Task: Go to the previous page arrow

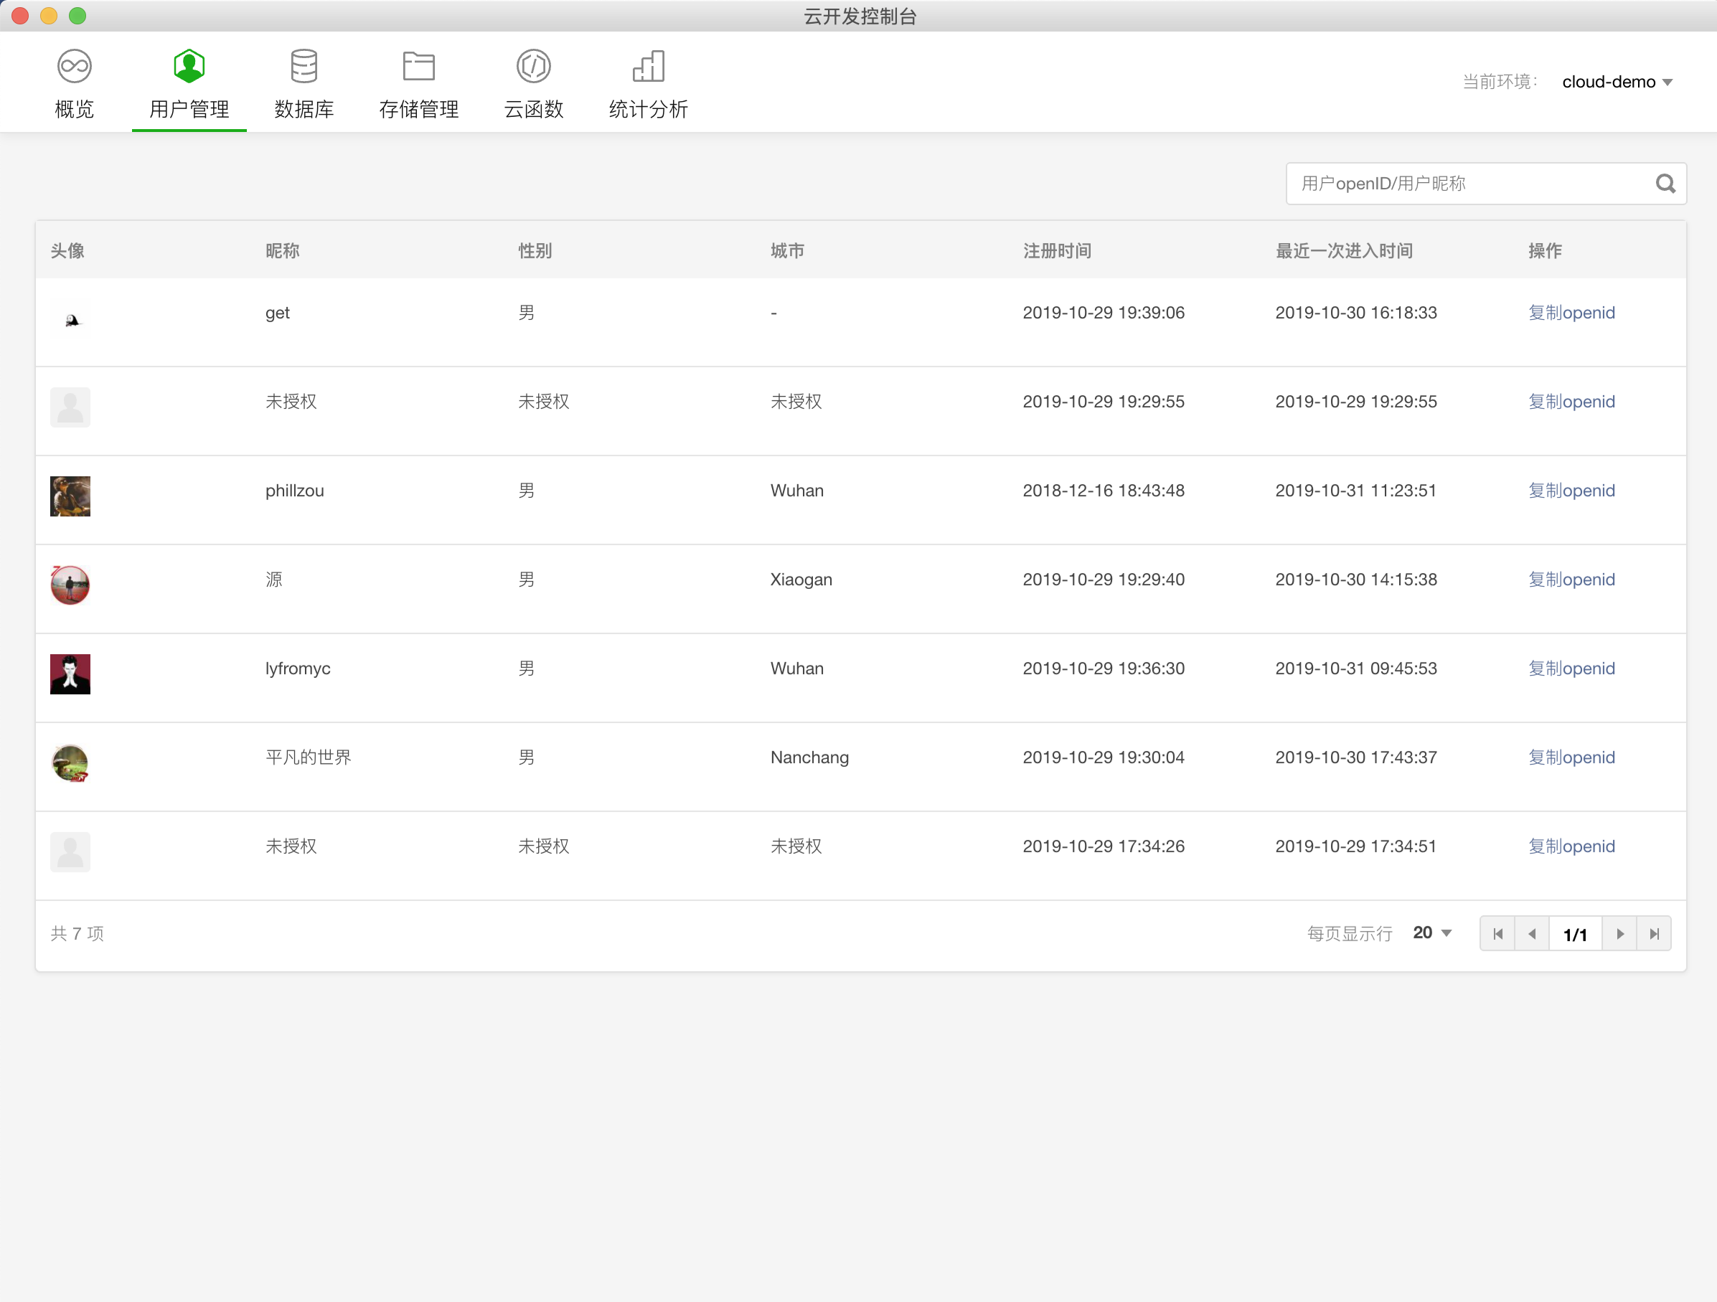Action: (1531, 933)
